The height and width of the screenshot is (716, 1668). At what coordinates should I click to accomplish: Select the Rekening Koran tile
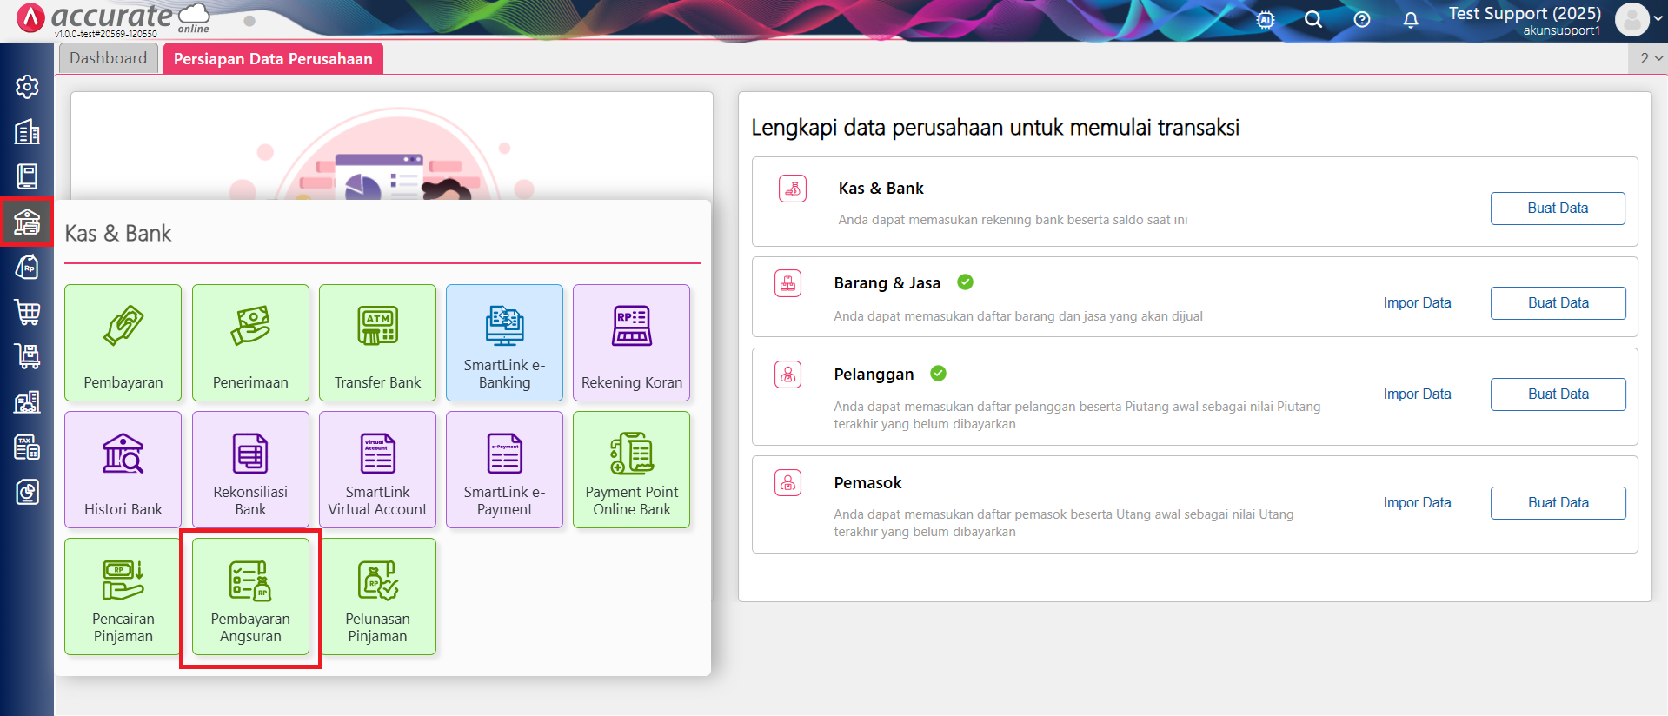[x=631, y=342]
